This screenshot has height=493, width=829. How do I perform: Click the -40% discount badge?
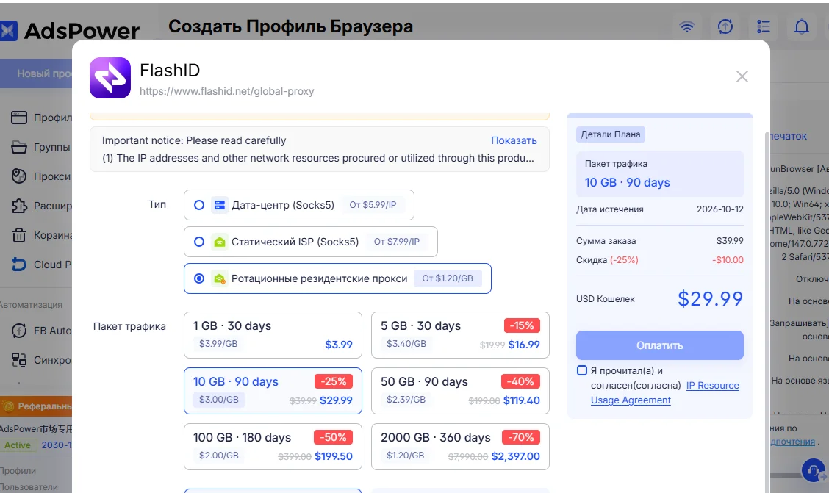point(520,381)
